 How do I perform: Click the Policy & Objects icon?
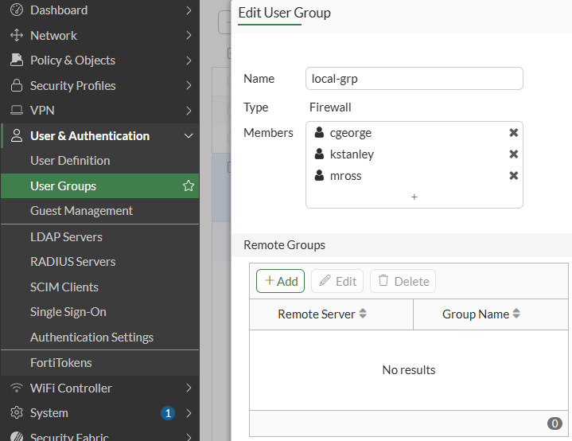click(x=17, y=60)
